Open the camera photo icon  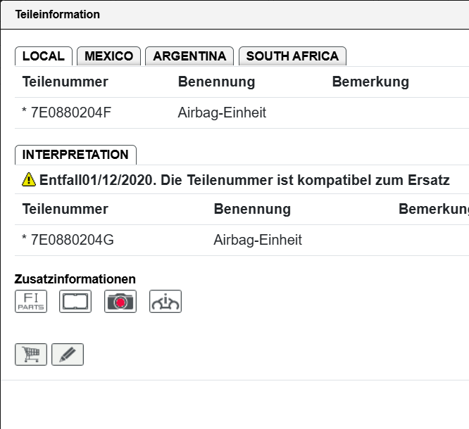tap(120, 301)
